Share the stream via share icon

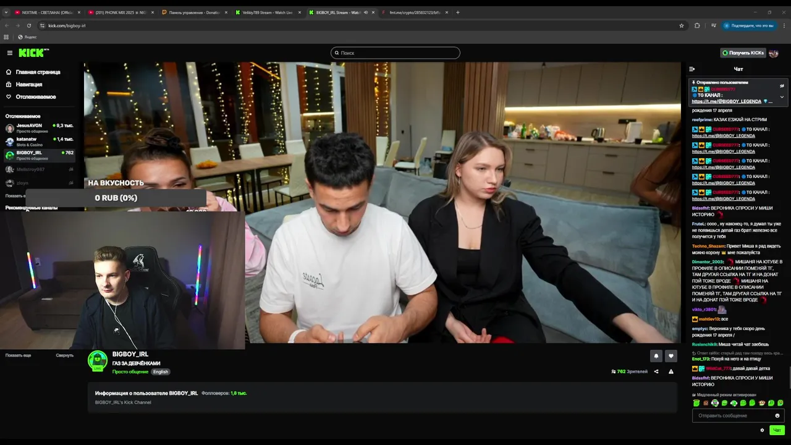tap(656, 371)
